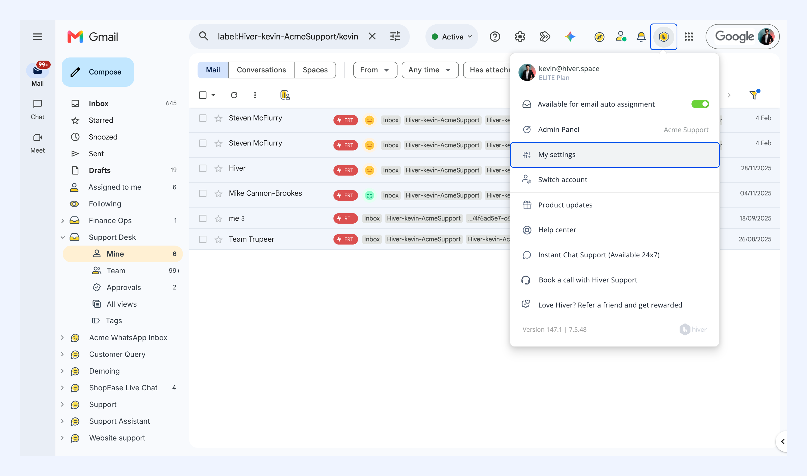Expand the Acme WhatsApp Inbox
Screen dimensions: 807x476
point(62,338)
